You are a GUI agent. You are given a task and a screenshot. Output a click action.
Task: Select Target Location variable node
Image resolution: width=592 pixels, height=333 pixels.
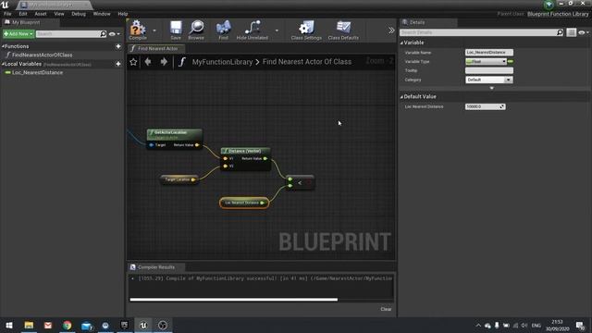(179, 179)
